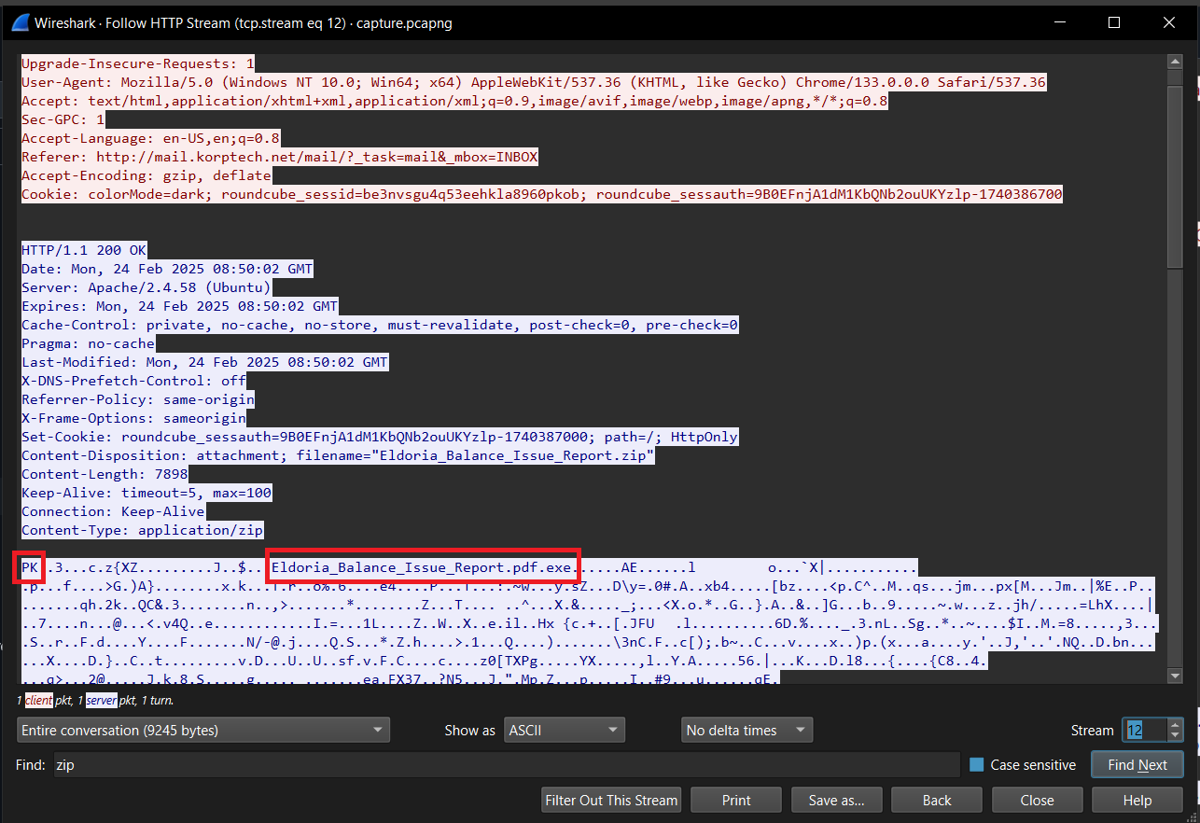Open Help for the stream dialog
1200x823 pixels.
(x=1137, y=800)
